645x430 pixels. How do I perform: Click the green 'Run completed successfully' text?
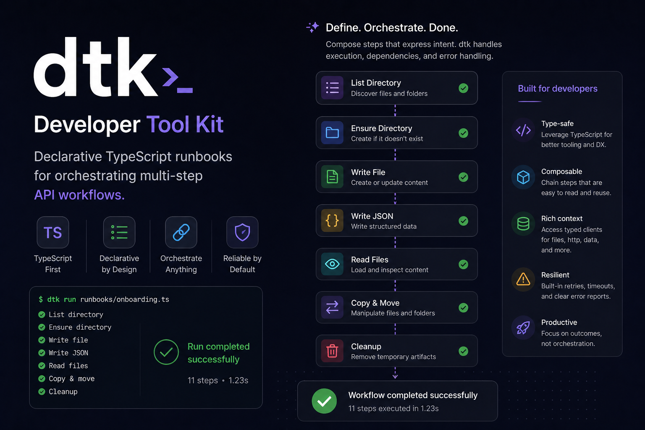218,353
